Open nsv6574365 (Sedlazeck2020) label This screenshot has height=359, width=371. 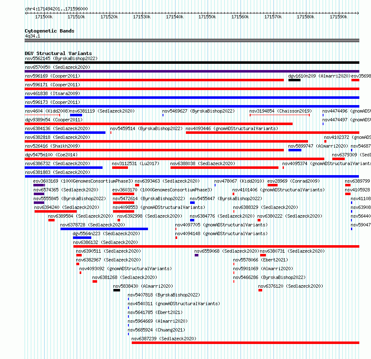click(x=66, y=190)
